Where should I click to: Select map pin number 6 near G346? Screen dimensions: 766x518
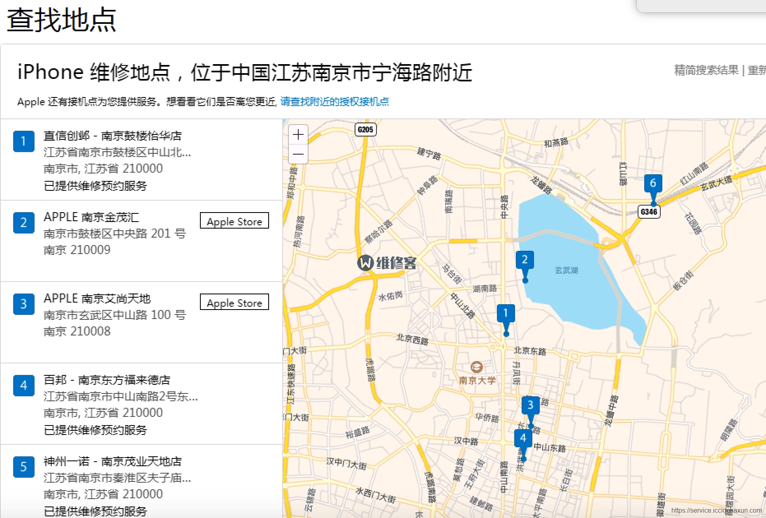653,190
